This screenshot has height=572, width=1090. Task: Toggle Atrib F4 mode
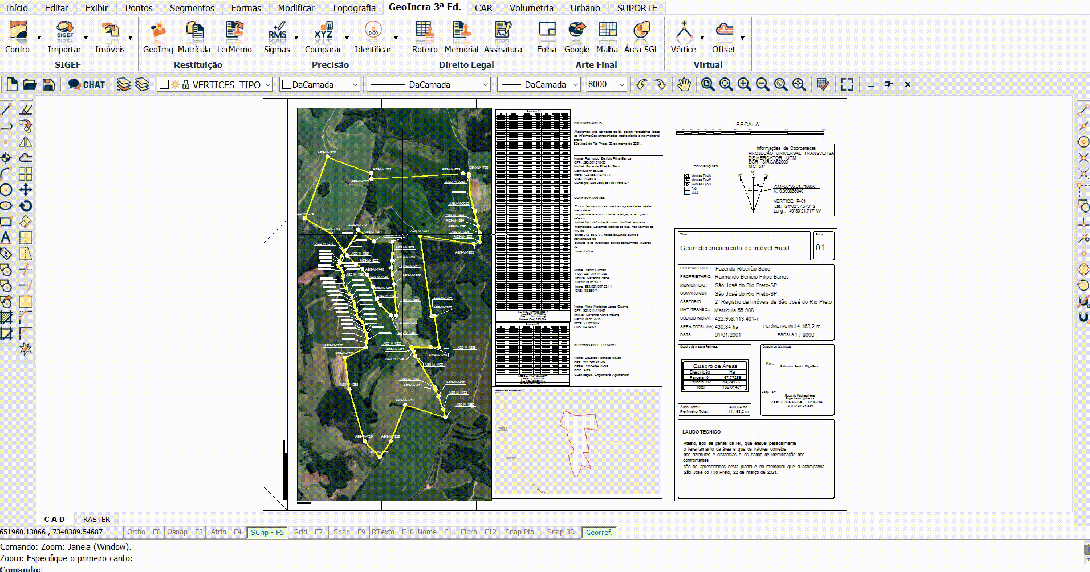(x=226, y=532)
